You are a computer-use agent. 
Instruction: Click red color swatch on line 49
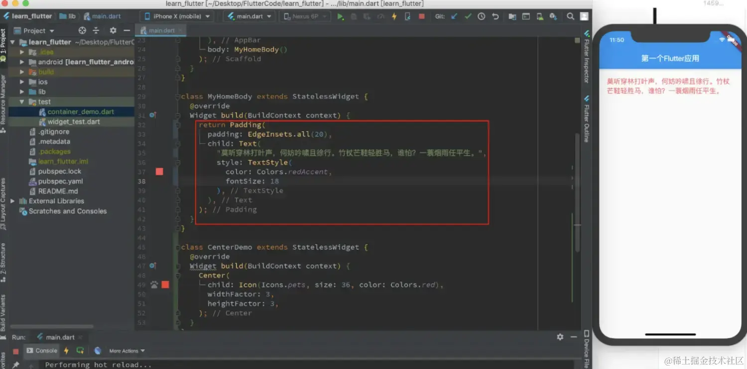pos(165,285)
